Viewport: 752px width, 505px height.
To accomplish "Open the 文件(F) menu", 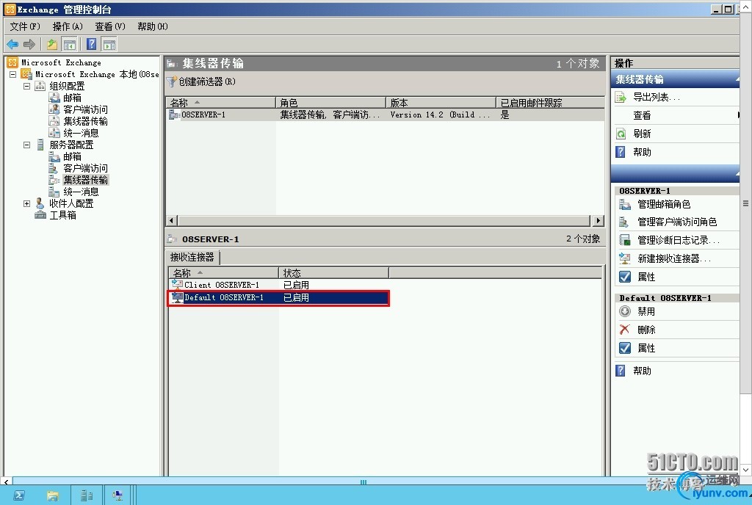I will [25, 26].
